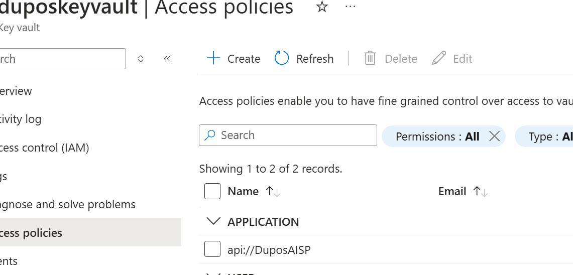The height and width of the screenshot is (275, 573).
Task: Collapse the APPLICATION group
Action: coord(213,221)
